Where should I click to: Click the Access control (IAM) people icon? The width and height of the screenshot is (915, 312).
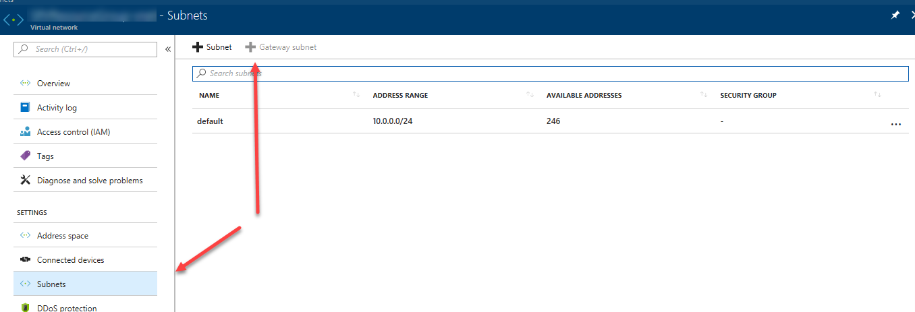click(26, 132)
